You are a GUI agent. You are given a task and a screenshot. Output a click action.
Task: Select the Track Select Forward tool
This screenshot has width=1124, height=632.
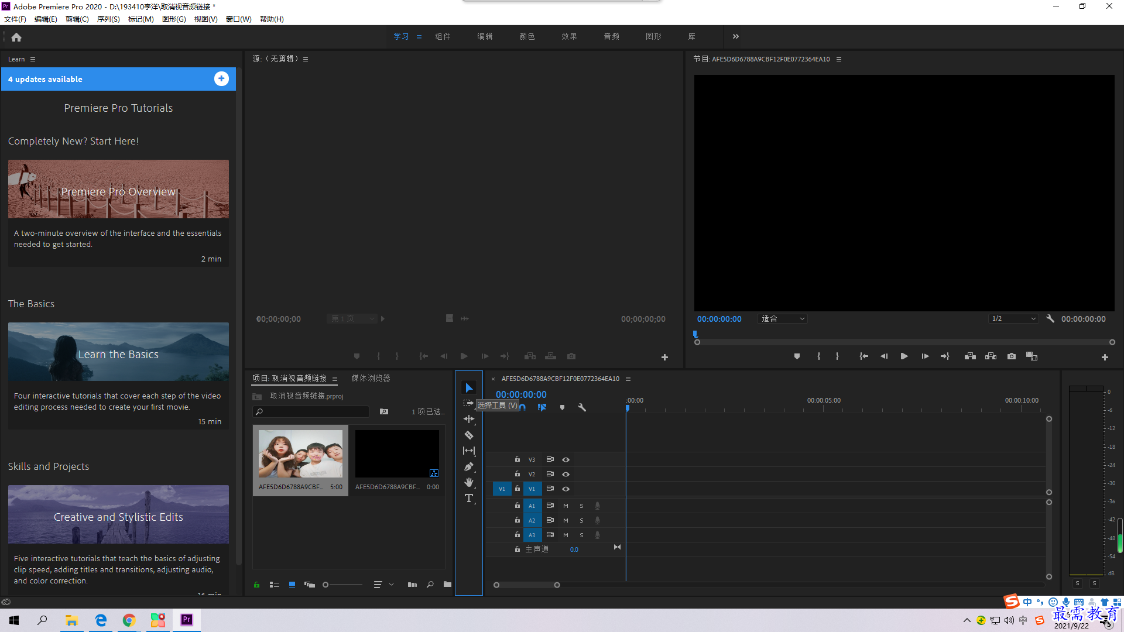click(468, 403)
